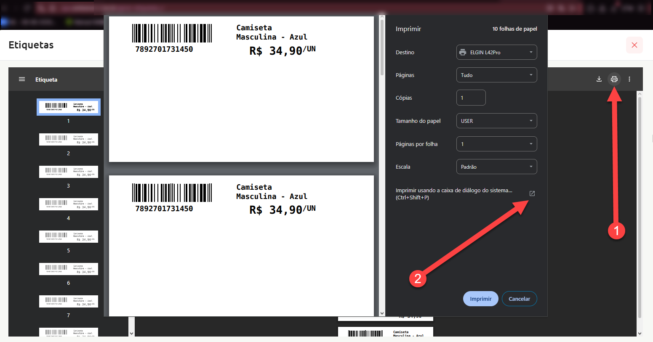Click the Cancelar button

[520, 299]
